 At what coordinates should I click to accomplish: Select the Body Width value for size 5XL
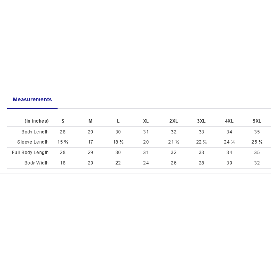coord(257,163)
